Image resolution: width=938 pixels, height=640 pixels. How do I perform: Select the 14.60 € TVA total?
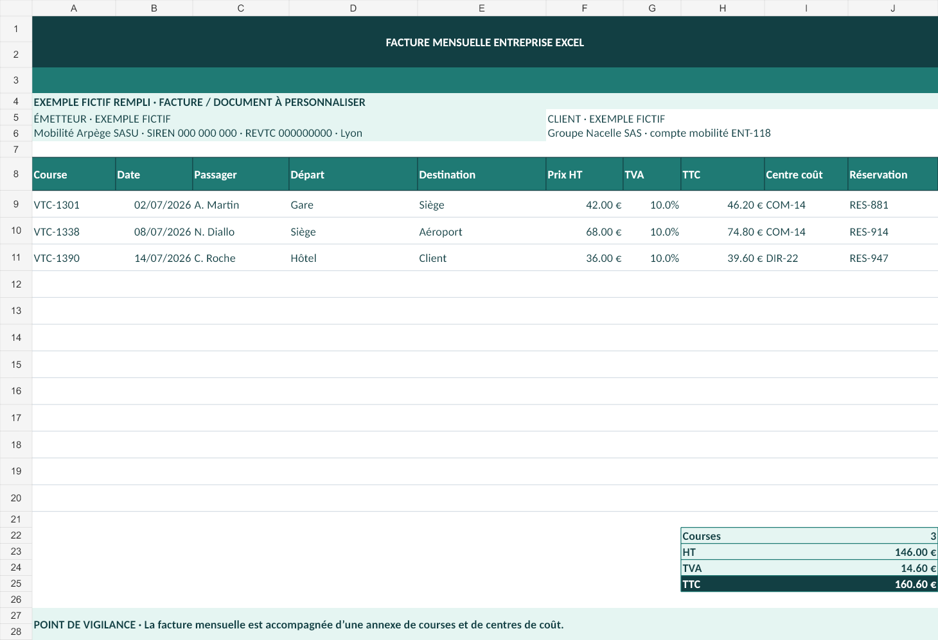click(918, 568)
